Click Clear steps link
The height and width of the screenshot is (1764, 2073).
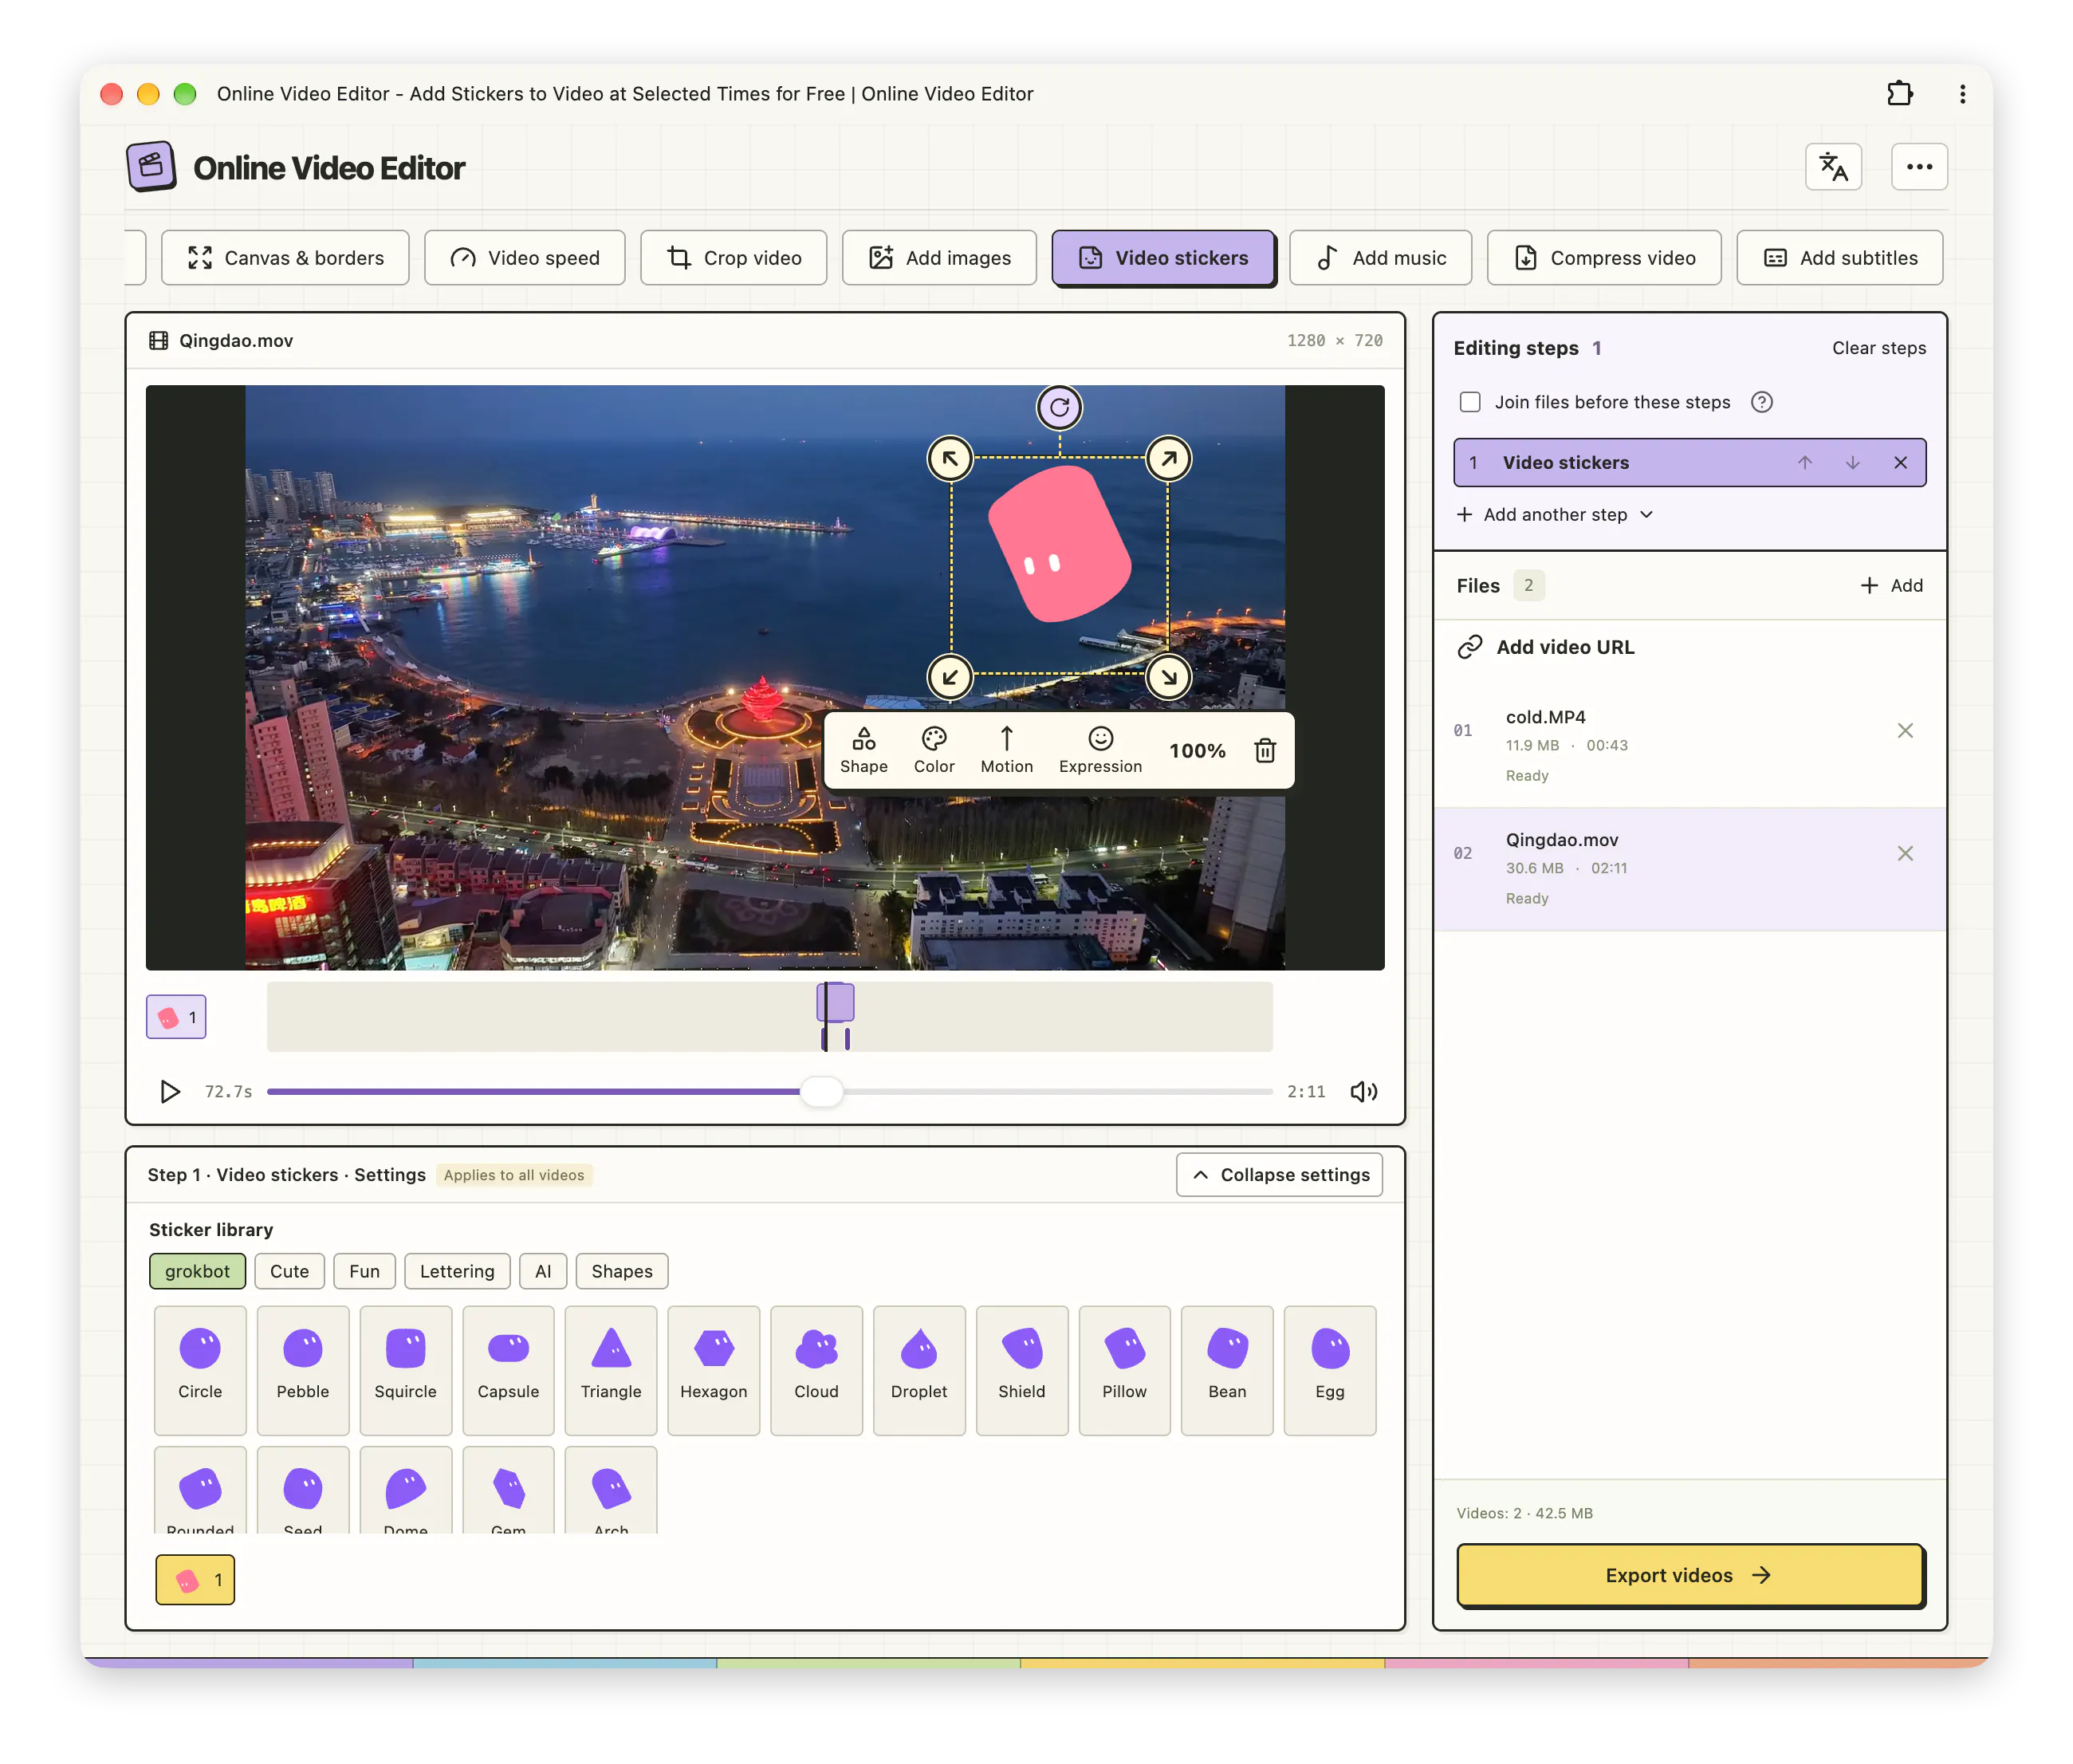1878,348
